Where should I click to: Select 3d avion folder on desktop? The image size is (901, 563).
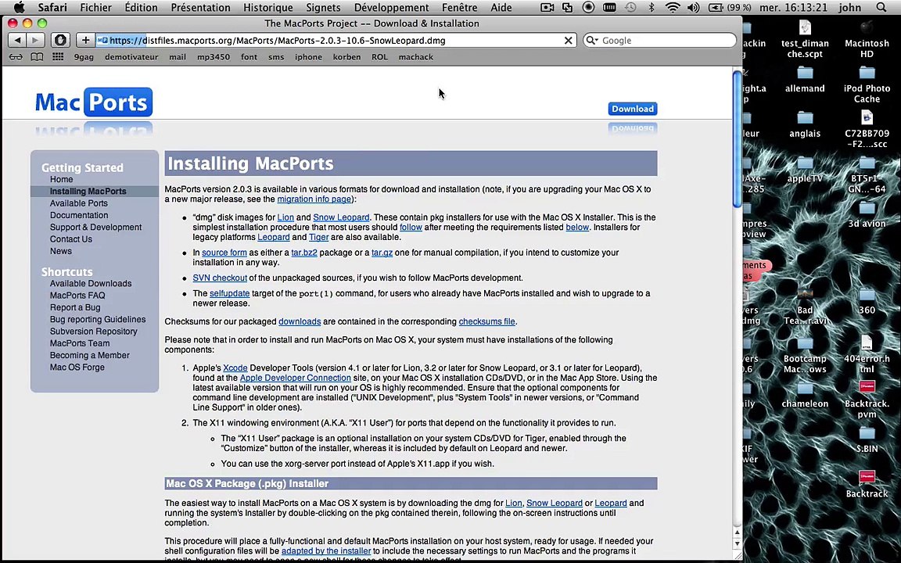point(867,214)
